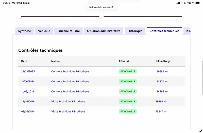The height and width of the screenshot is (133, 203).
Task: Tap the orientation lock status icon
Action: click(185, 3)
